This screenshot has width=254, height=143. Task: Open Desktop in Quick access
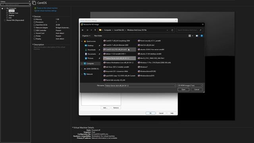coord(90,46)
